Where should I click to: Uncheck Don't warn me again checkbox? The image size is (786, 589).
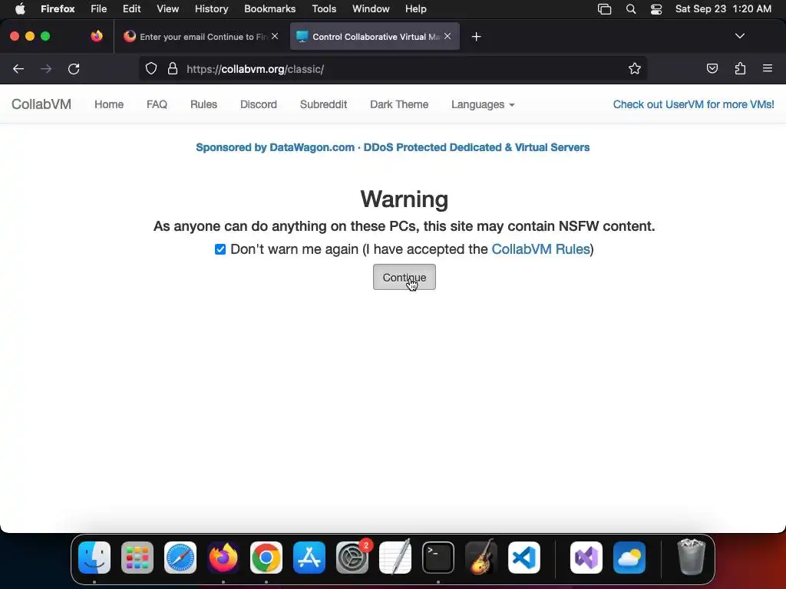220,249
